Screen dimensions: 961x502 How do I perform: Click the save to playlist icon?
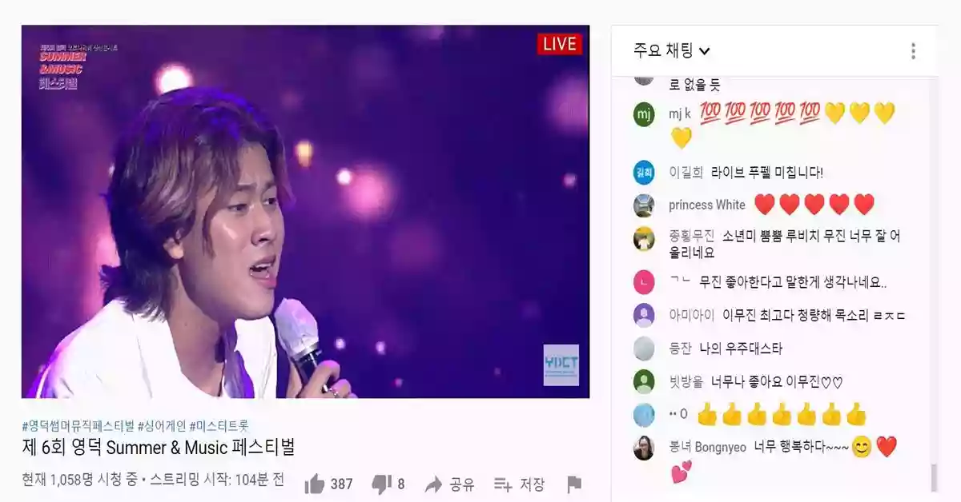pos(503,484)
